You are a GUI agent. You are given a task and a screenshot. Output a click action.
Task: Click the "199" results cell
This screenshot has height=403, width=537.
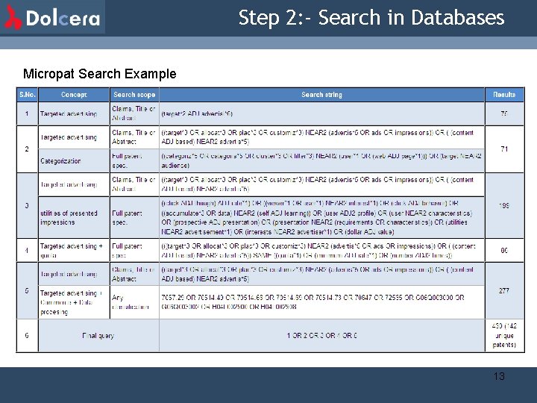(504, 206)
